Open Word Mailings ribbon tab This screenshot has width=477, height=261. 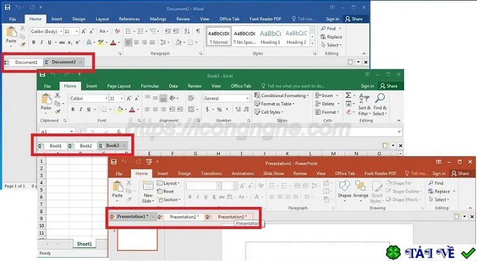[158, 19]
